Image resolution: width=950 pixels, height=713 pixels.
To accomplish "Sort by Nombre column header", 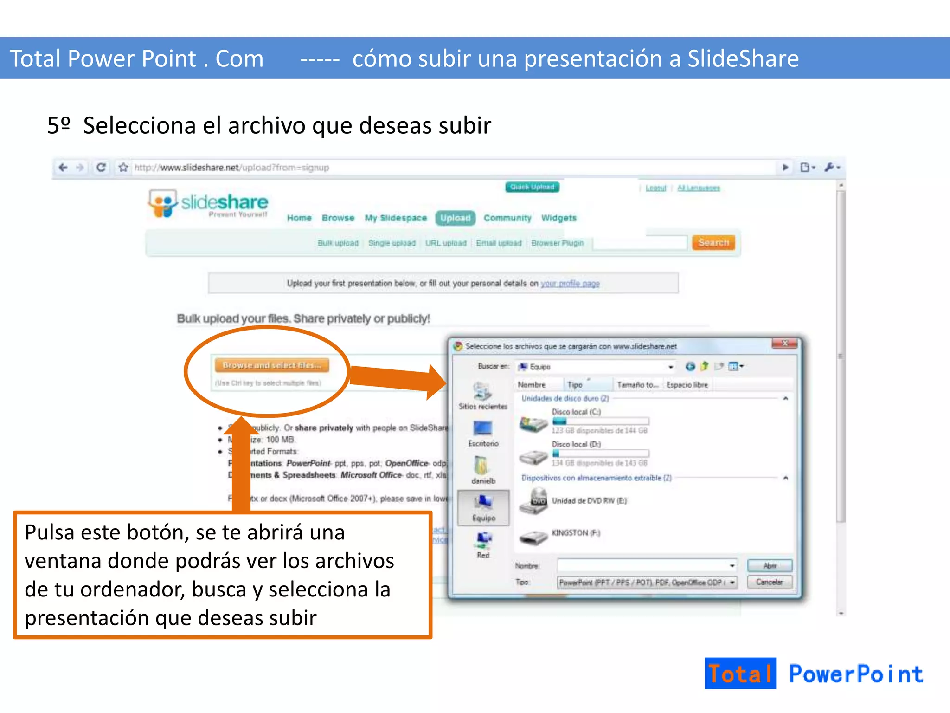I will coord(539,385).
